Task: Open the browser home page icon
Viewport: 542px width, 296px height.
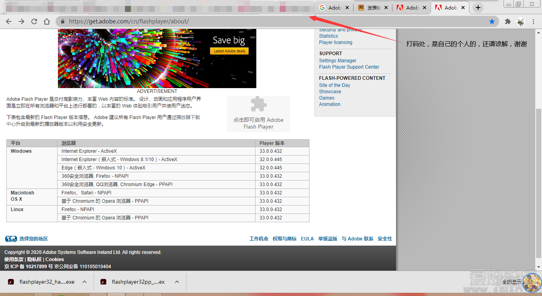Action: coord(46,21)
